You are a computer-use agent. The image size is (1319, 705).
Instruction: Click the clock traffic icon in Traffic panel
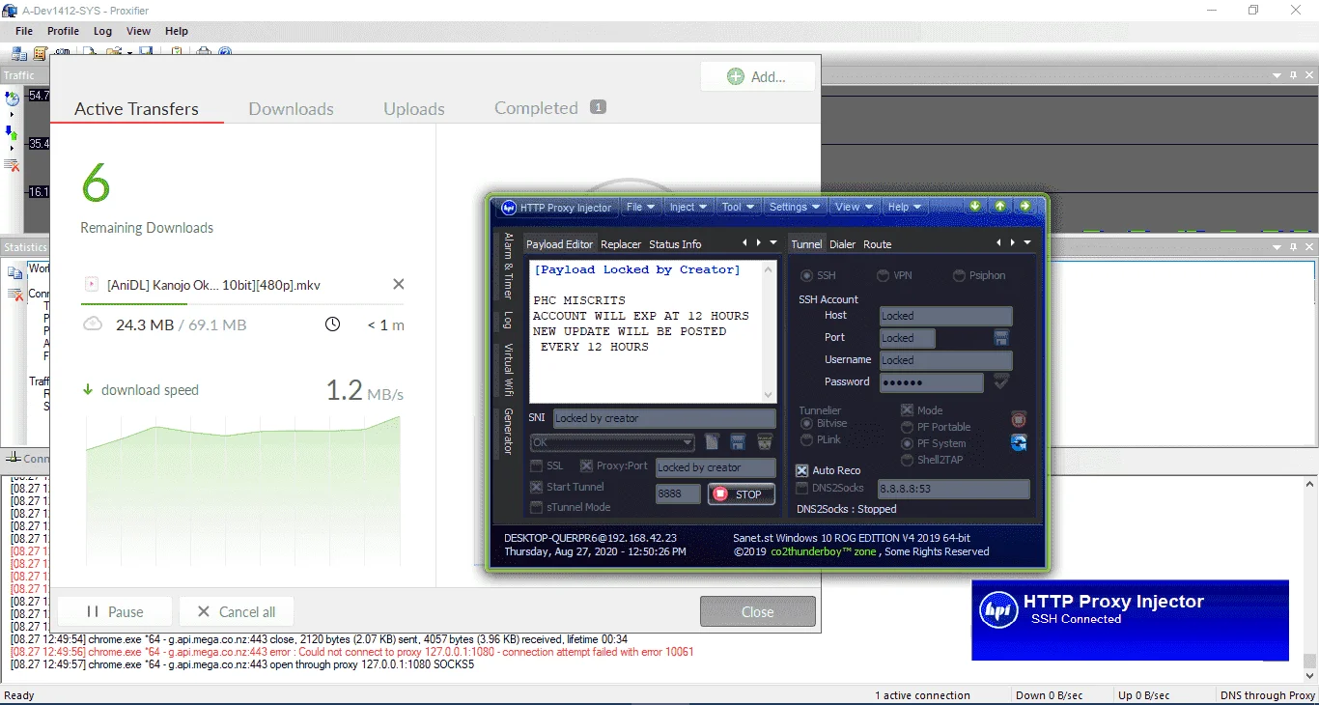pos(12,99)
